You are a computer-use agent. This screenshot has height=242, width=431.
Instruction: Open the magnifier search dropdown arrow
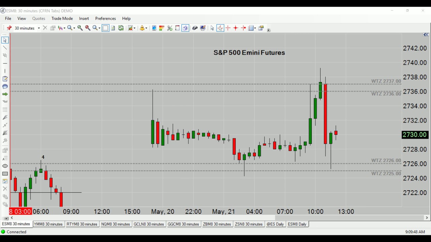74,28
